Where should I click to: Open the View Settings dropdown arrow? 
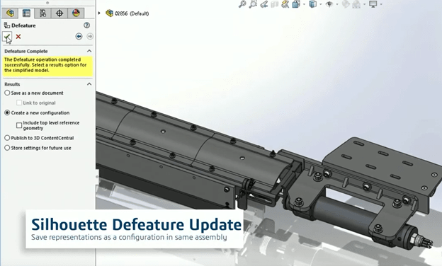pyautogui.click(x=381, y=4)
